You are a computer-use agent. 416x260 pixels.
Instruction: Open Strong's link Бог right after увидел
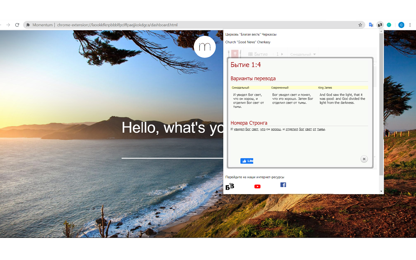coord(248,129)
